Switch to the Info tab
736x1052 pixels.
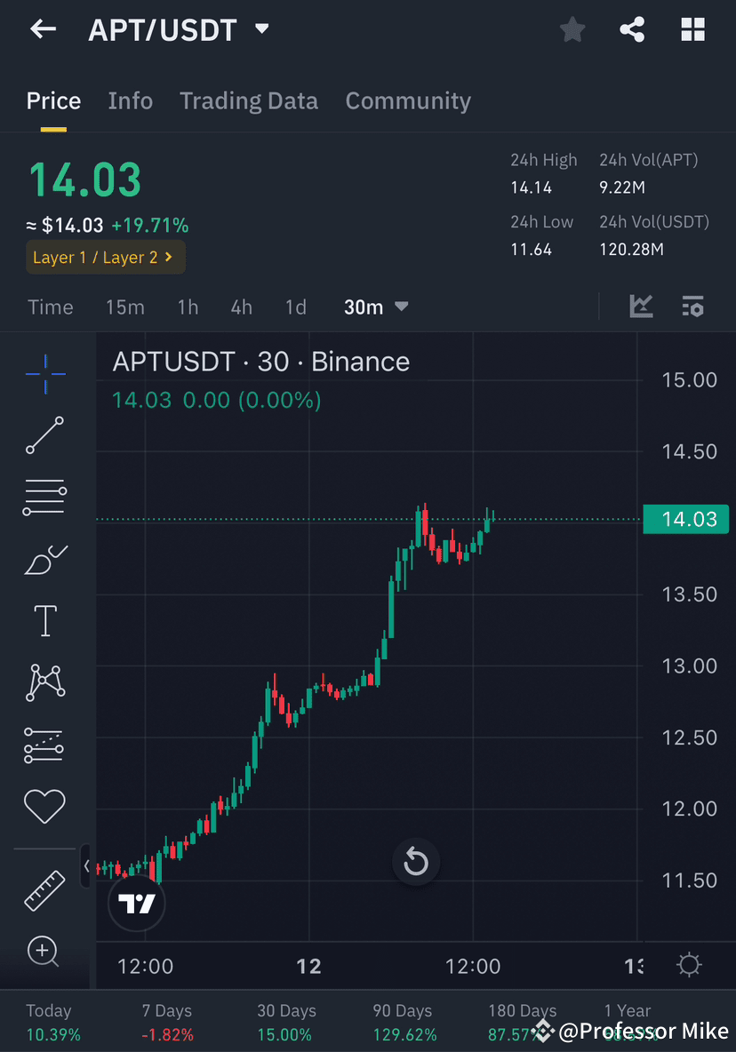tap(130, 100)
